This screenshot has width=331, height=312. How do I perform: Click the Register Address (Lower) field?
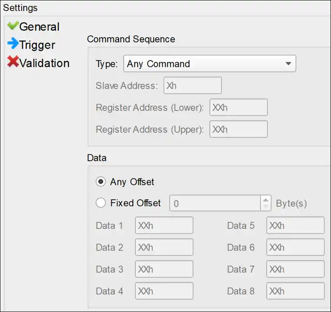pos(238,108)
